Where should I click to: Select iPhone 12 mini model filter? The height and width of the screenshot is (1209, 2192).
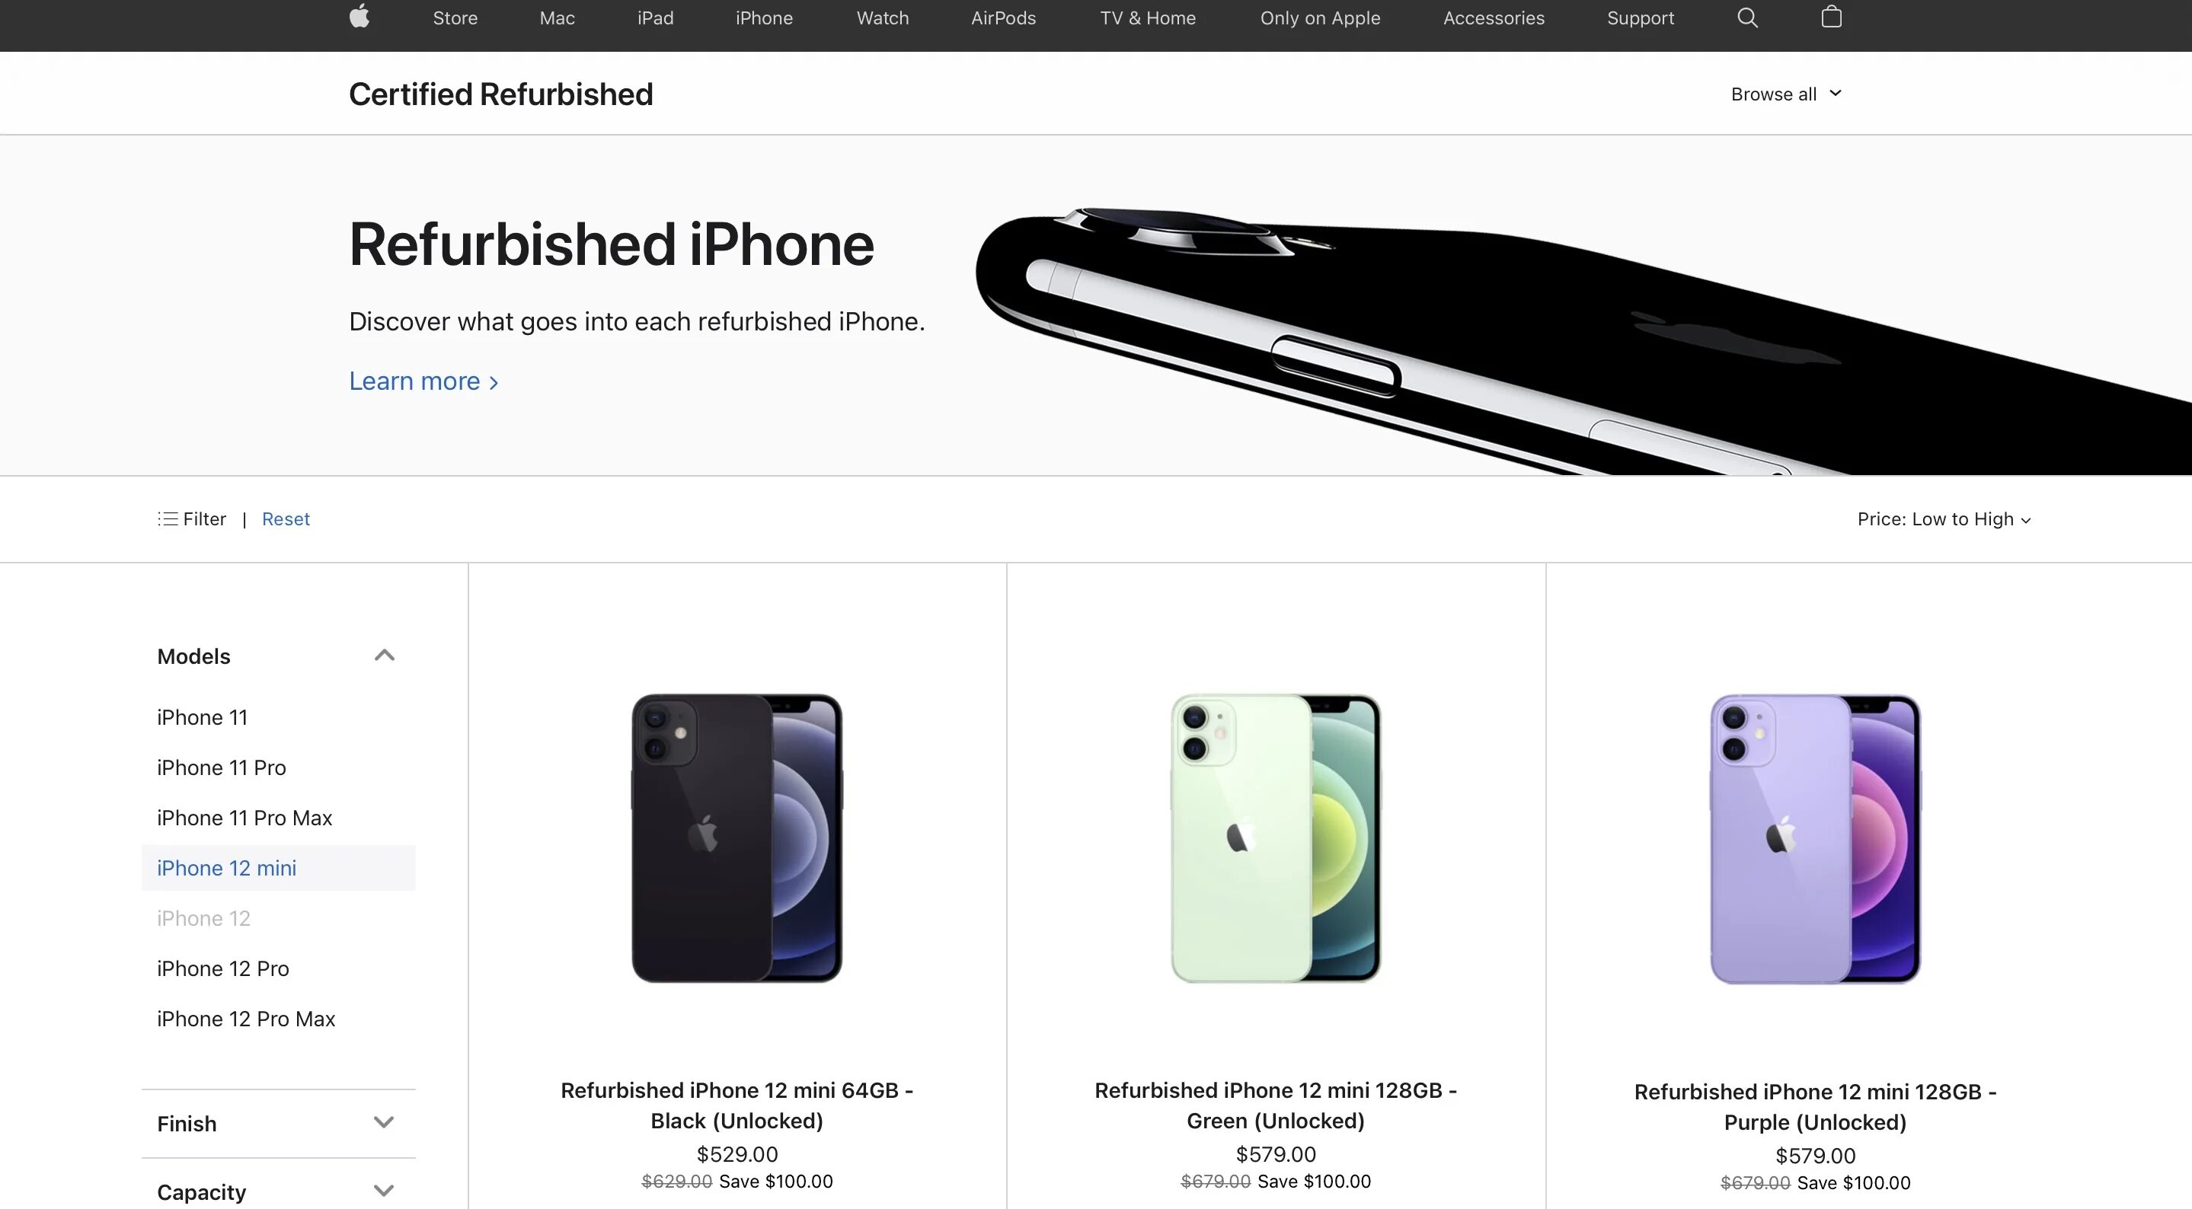point(226,866)
